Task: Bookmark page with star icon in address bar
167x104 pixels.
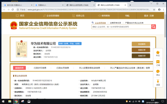Action: pos(154,10)
